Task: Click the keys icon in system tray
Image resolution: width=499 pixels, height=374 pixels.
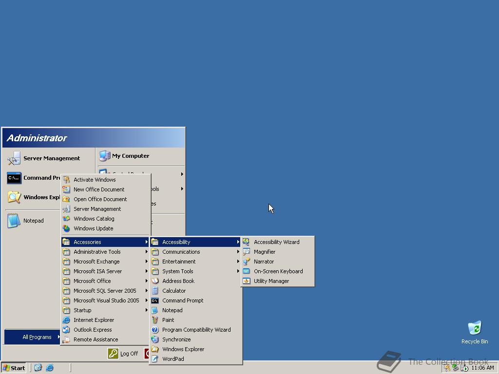Action: [x=447, y=368]
